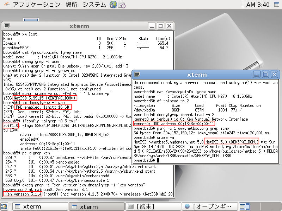282x211 pixels.
Task: Open the アプリケーション menu
Action: 37,5
